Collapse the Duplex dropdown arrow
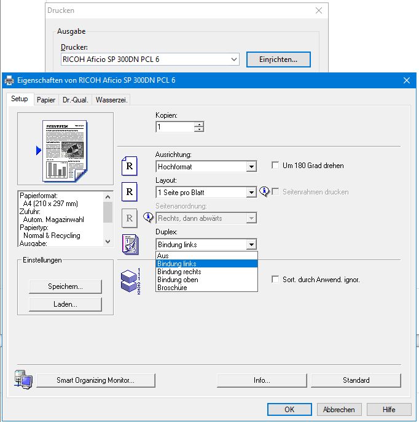This screenshot has height=422, width=419. tap(251, 244)
